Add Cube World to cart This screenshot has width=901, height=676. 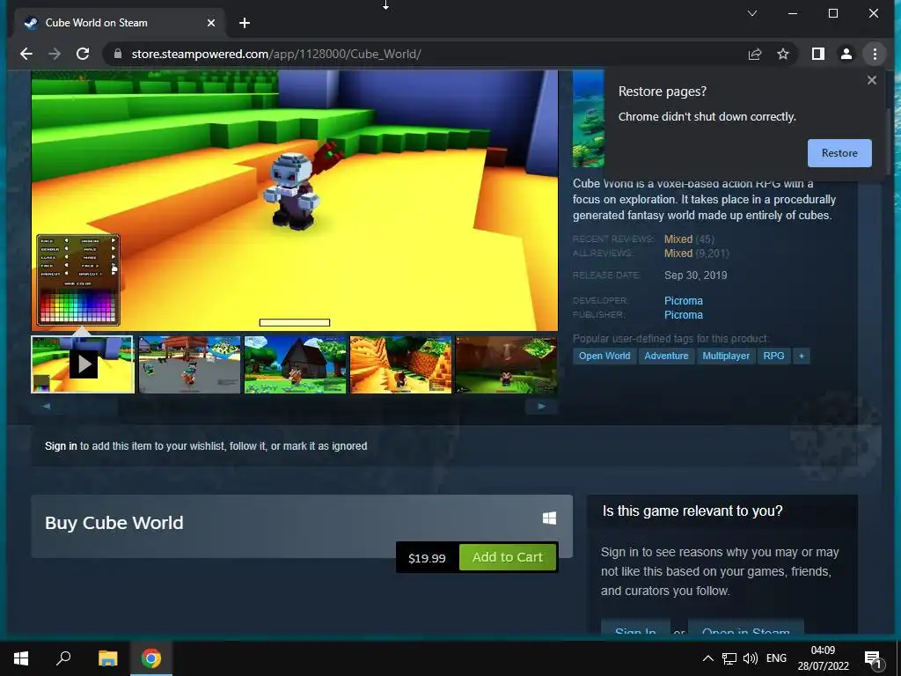coord(508,557)
